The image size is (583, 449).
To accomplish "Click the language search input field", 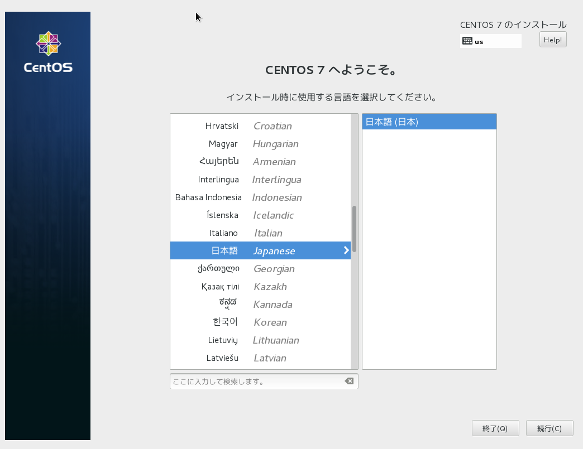I will (x=257, y=381).
